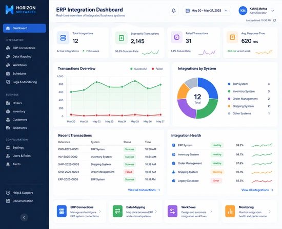
Task: Click the chevron on the Workflows card
Action: pyautogui.click(x=211, y=211)
